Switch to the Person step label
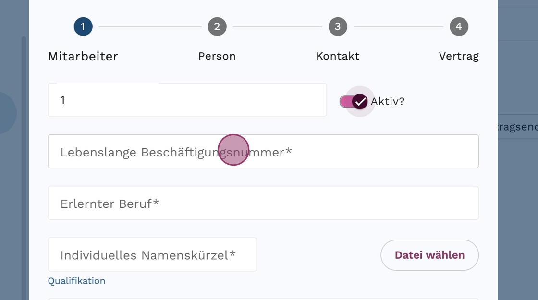538x300 pixels. click(x=217, y=56)
